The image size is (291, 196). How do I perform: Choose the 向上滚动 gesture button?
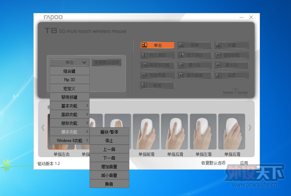157,55
